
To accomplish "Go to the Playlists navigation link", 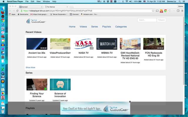I will click(x=106, y=27).
